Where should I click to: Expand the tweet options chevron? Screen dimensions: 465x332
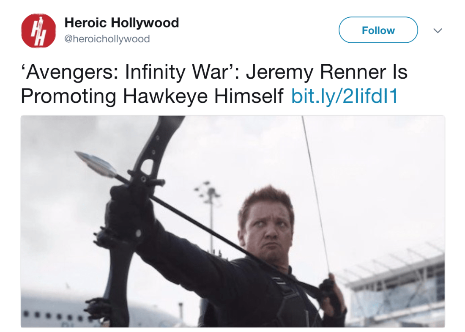point(438,31)
